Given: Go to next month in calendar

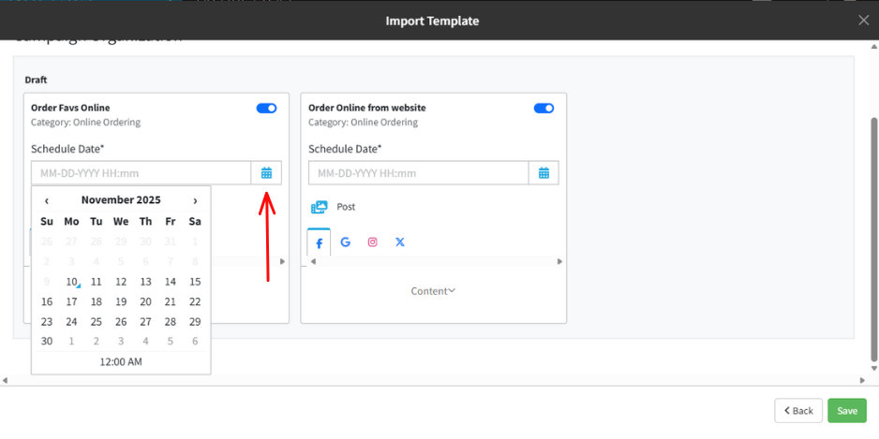Looking at the screenshot, I should 195,200.
